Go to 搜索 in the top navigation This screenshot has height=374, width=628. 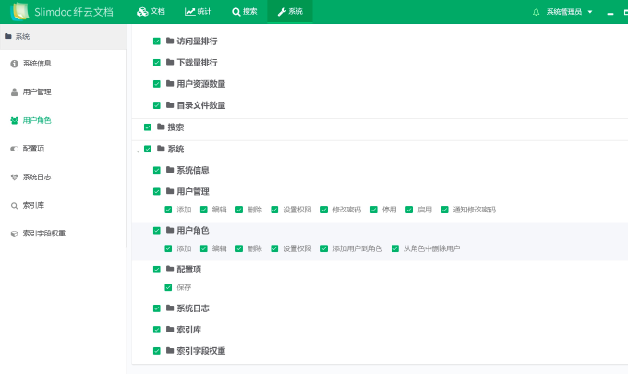tap(245, 12)
